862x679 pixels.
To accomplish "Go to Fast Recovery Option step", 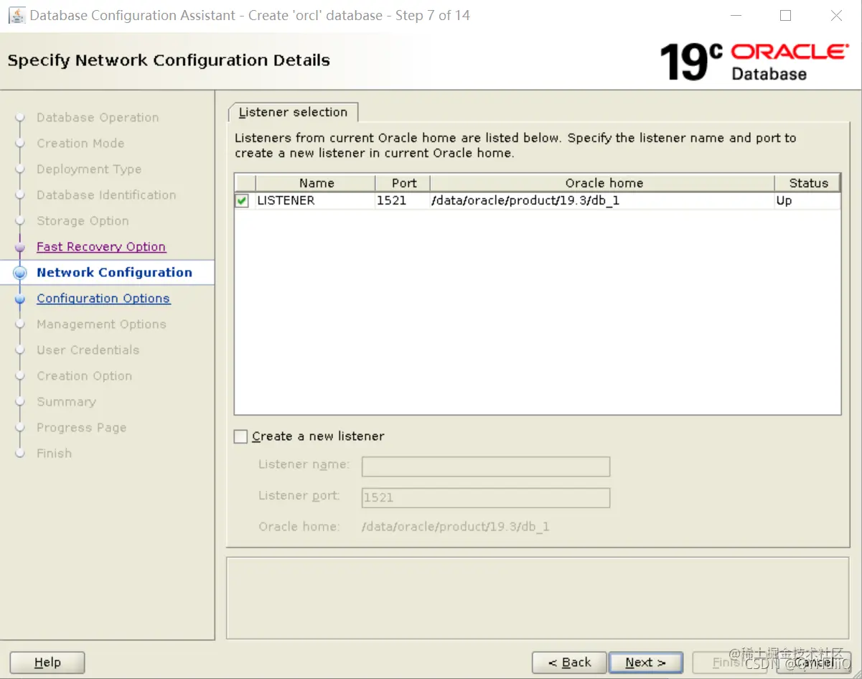I will click(101, 247).
